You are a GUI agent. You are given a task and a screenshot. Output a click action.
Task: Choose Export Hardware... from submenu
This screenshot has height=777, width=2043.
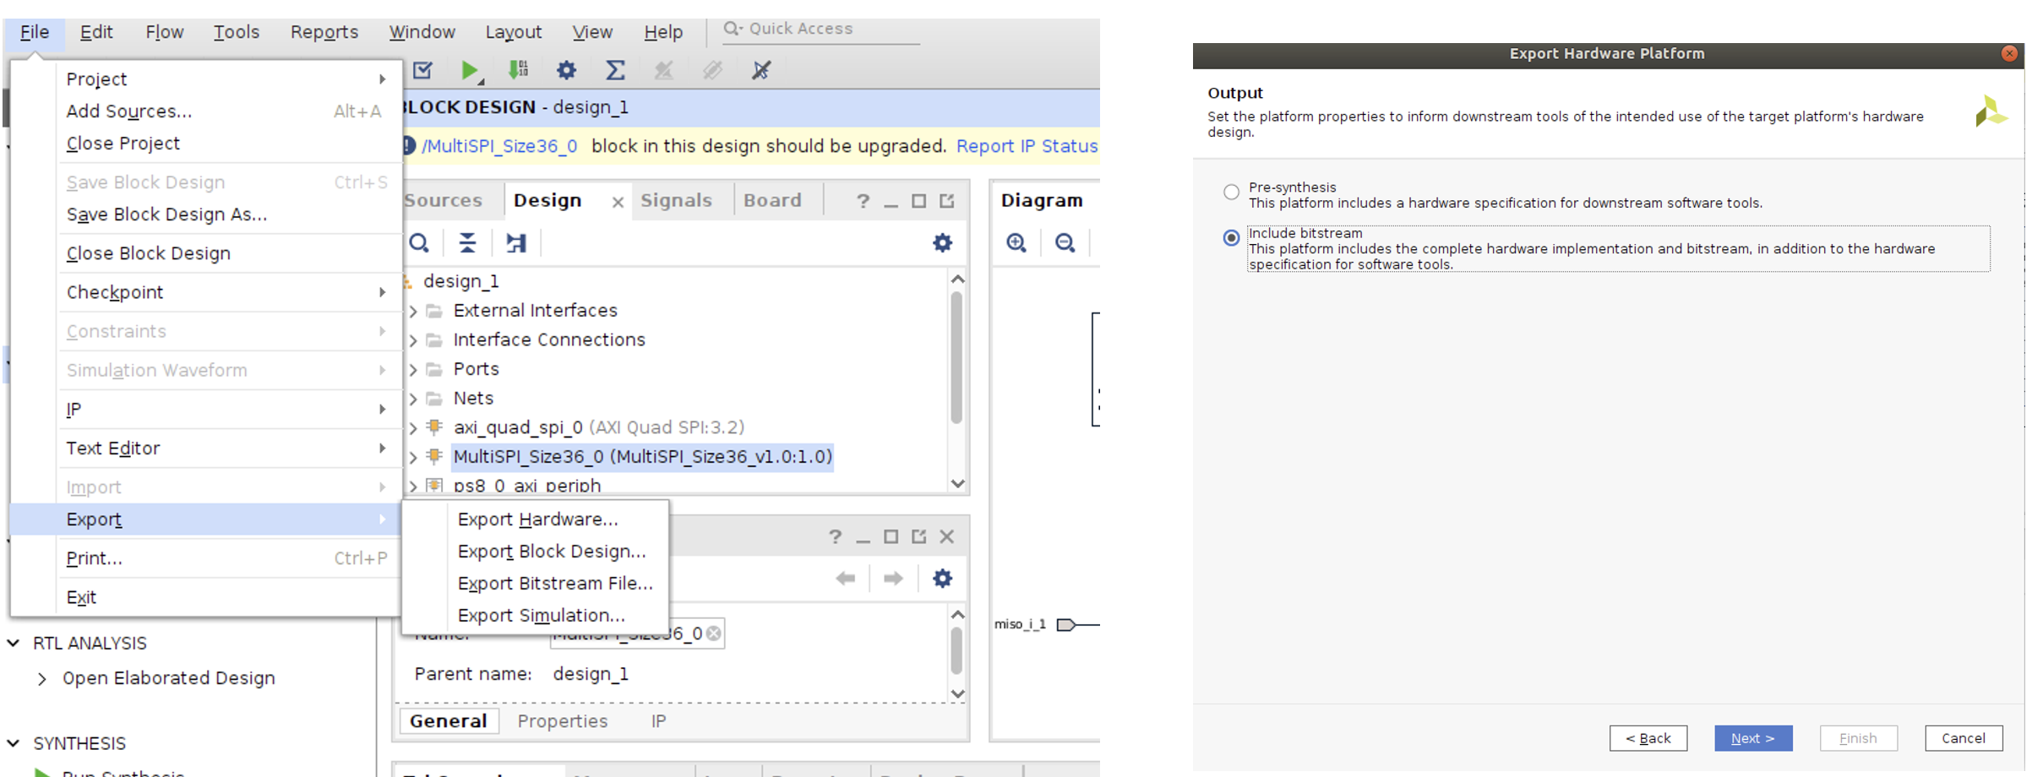[x=537, y=519]
